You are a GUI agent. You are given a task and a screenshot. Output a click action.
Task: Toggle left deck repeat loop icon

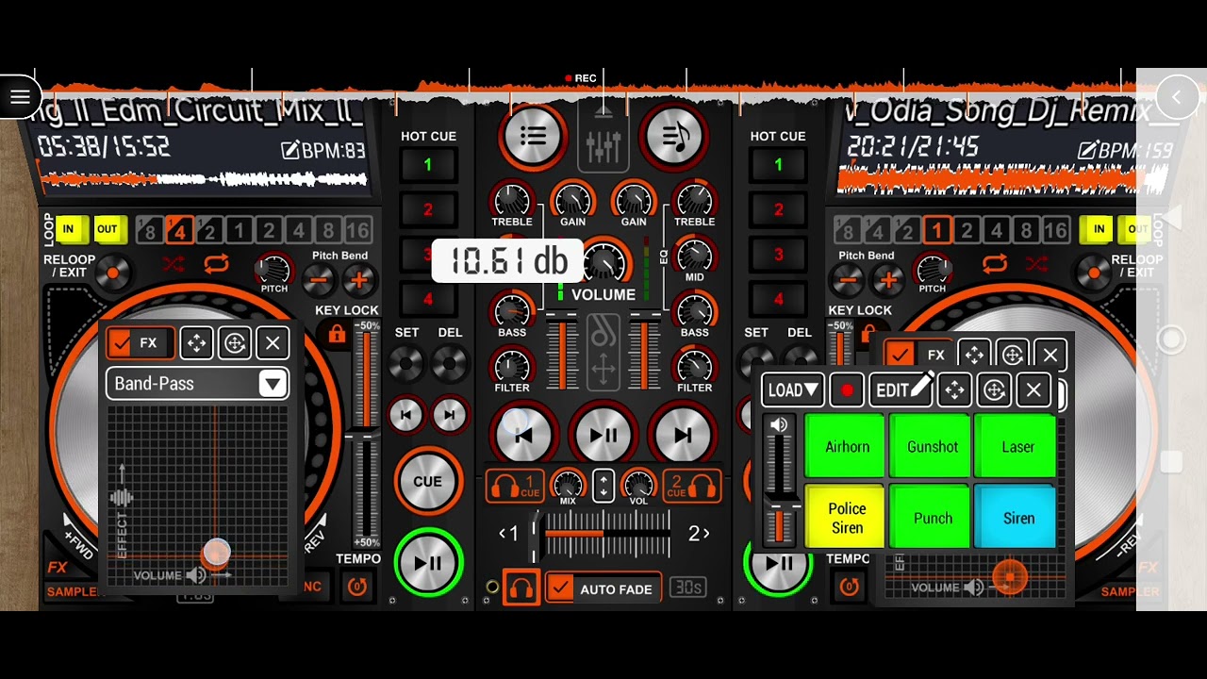tap(216, 264)
